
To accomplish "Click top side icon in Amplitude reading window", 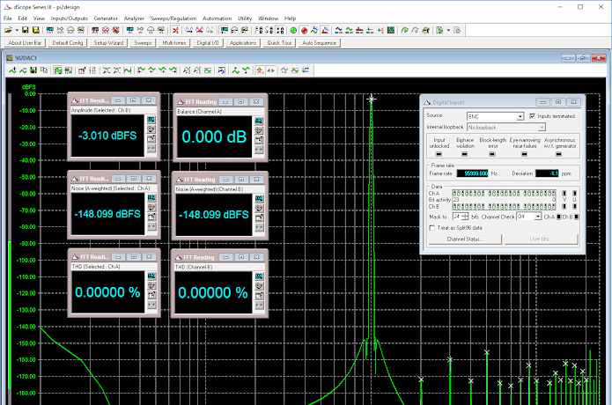I will tap(151, 119).
